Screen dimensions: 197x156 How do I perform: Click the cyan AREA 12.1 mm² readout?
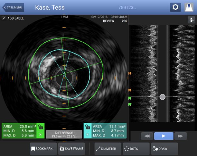(109, 127)
